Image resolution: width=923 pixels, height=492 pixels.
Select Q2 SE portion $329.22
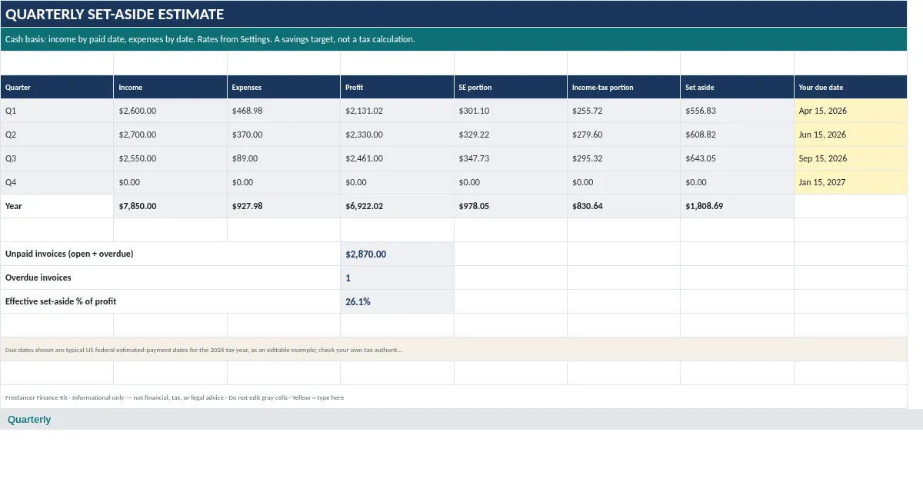click(x=511, y=135)
